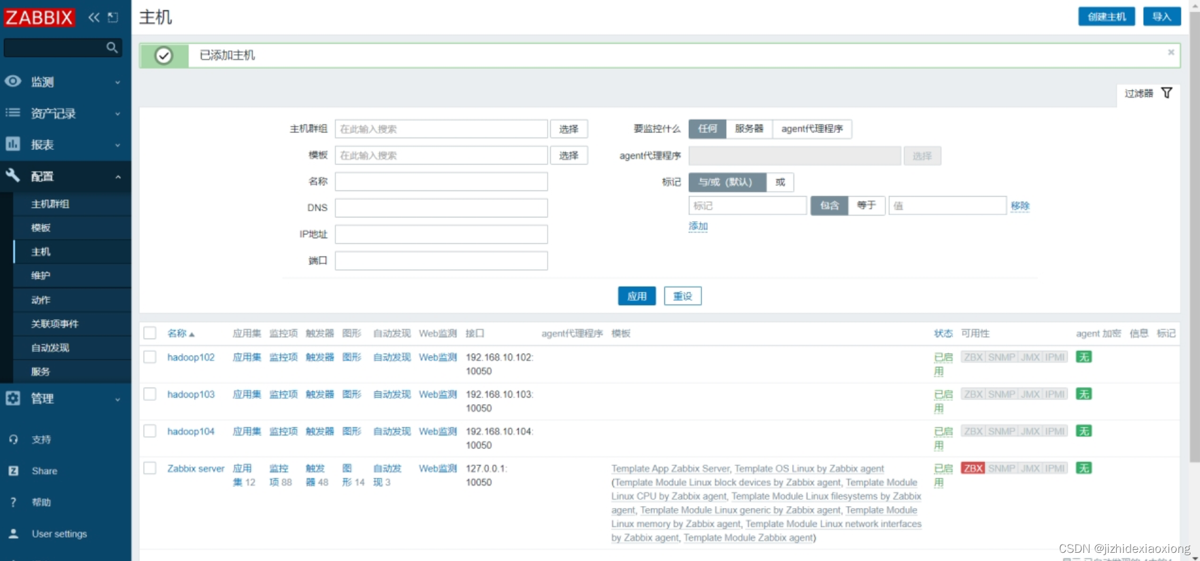Click the green checkmark icon in success banner

click(x=164, y=55)
